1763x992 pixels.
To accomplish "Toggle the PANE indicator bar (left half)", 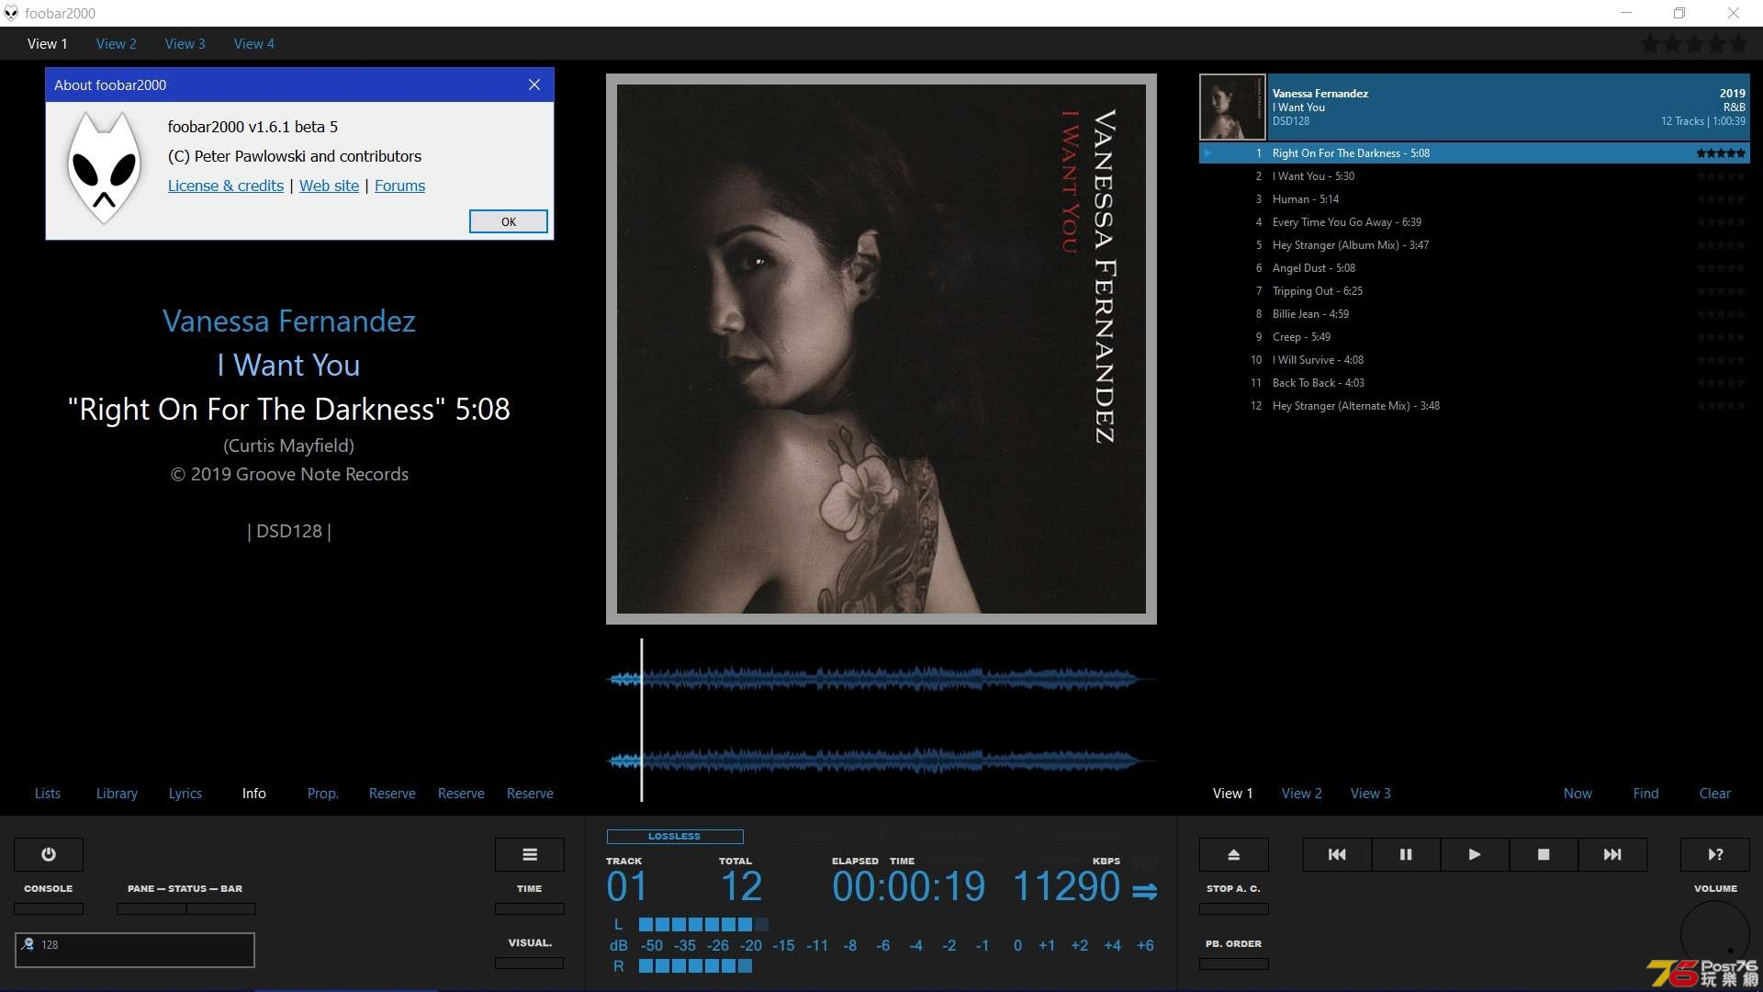I will [152, 909].
